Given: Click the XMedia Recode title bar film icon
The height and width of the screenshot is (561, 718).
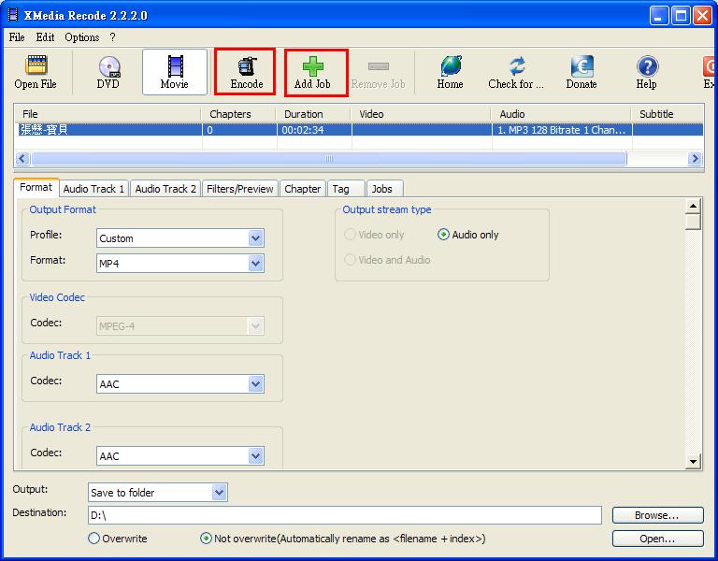Looking at the screenshot, I should tap(13, 15).
